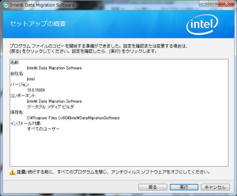Click the install path C:¥Program Files (x86)¥Intel¥DataMigrationSoftware
237x196 pixels.
pos(73,118)
